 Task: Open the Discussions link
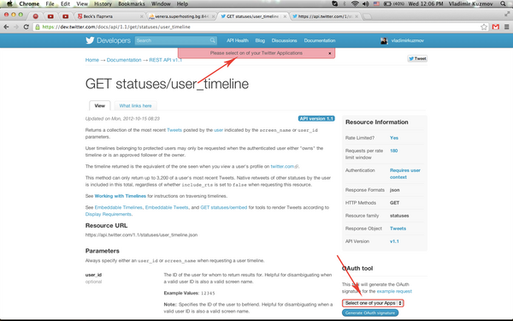[284, 40]
